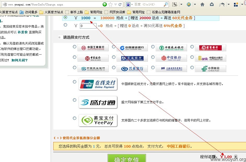Viewport: 246px width, 162px height.
Task: Click the green go arrow in address bar
Action: [x=105, y=4]
